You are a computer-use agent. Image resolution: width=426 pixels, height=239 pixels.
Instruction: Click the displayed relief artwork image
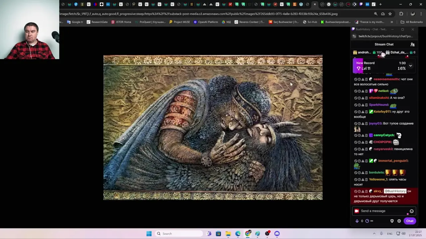pyautogui.click(x=213, y=127)
